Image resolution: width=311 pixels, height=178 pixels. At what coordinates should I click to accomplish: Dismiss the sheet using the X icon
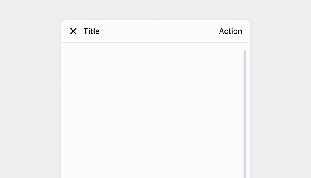(73, 31)
